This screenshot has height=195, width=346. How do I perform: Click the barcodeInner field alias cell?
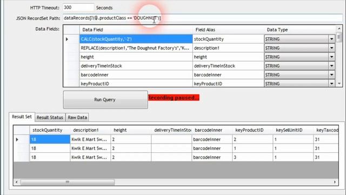(228, 75)
